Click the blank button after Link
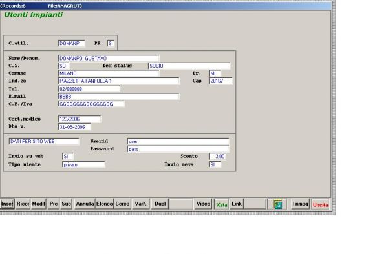Image resolution: width=388 pixels, height=254 pixels. pos(255,204)
